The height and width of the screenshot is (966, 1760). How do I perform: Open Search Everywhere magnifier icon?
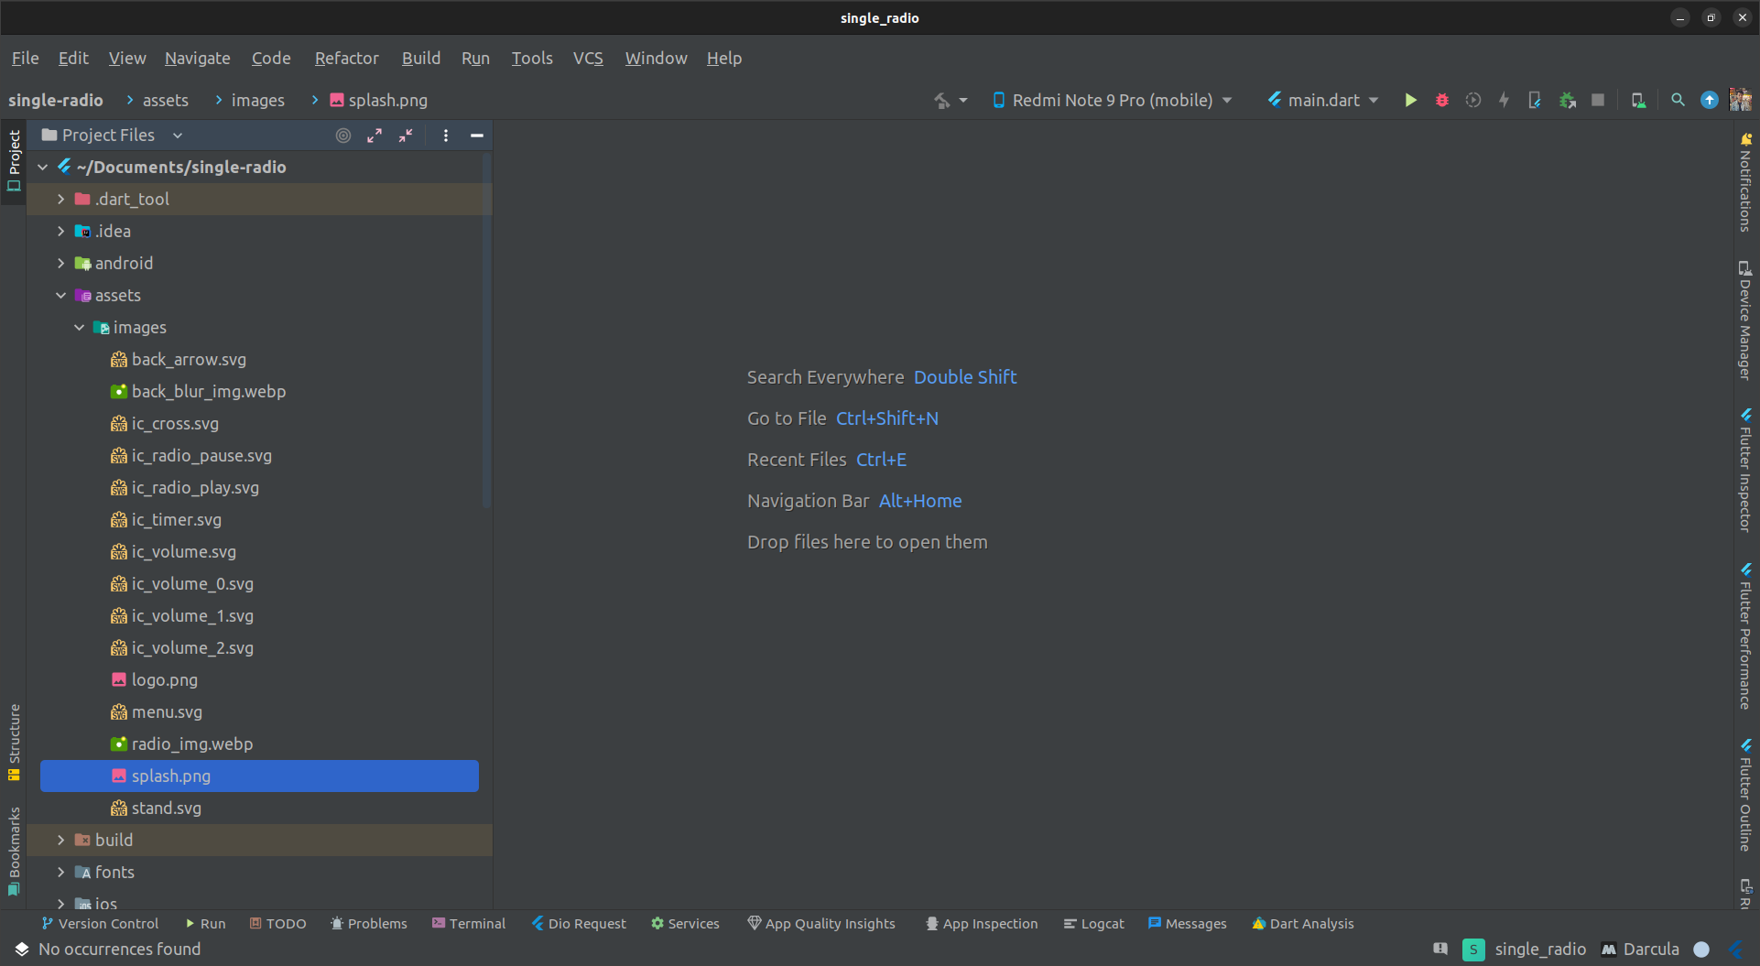click(1678, 100)
